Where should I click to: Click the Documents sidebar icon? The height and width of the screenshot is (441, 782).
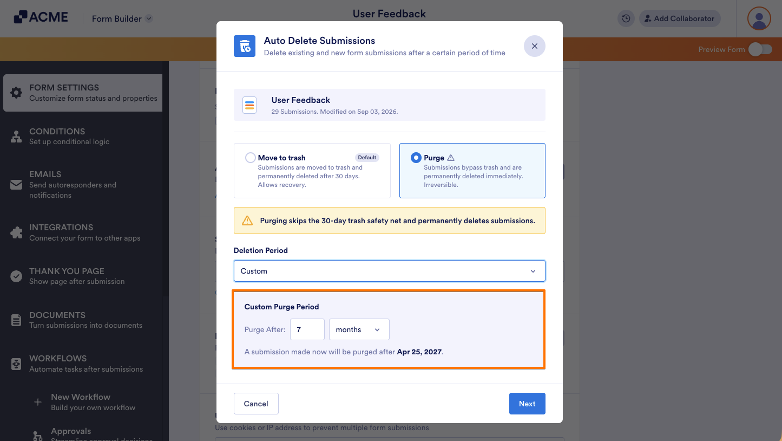16,320
